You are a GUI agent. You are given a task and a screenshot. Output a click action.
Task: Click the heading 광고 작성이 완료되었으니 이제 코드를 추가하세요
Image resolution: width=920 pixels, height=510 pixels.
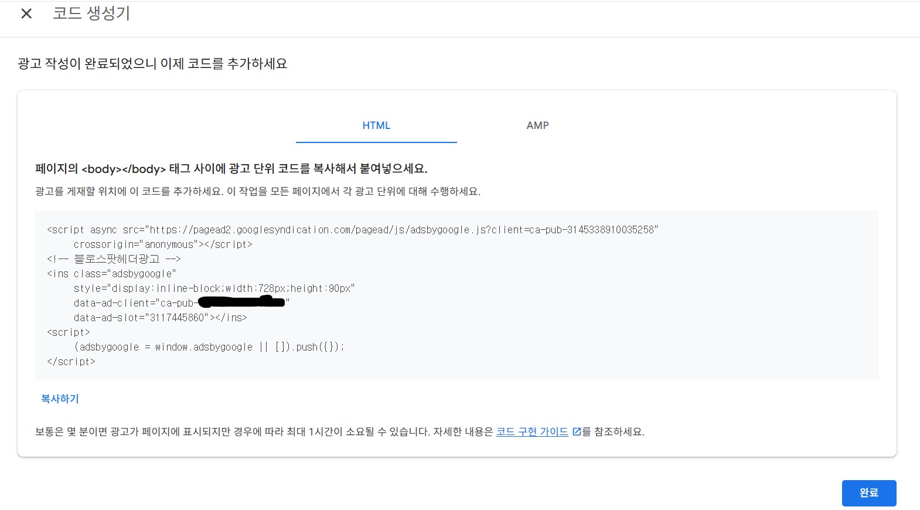[x=152, y=63]
